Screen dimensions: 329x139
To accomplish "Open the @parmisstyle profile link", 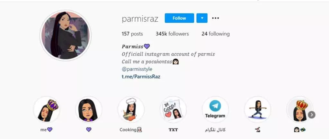I will pos(137,69).
